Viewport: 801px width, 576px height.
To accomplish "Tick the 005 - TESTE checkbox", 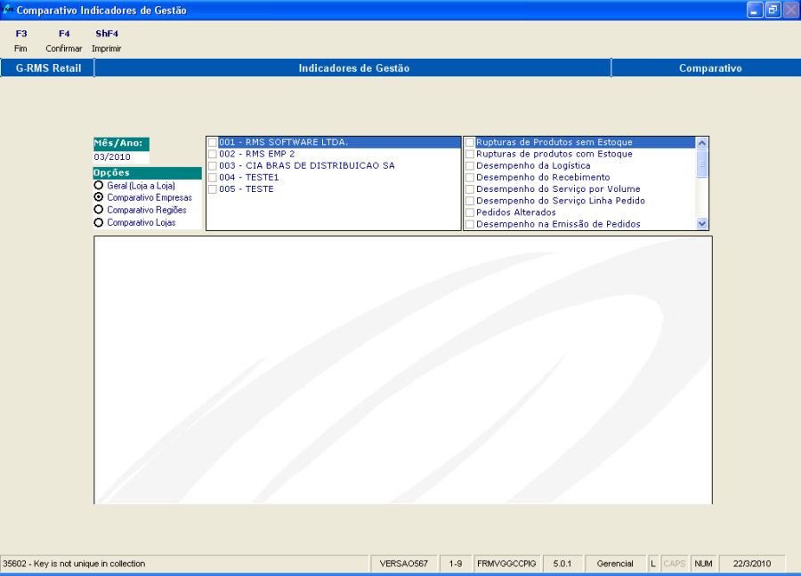I will tap(213, 189).
